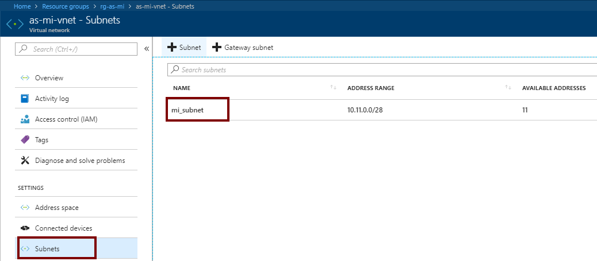
Task: Navigate to rg-as-mi breadcrumb
Action: pos(112,6)
